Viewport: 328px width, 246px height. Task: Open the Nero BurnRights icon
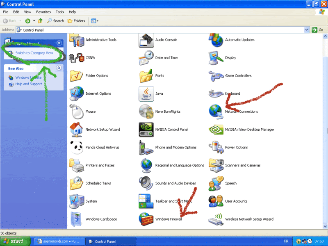click(x=146, y=112)
